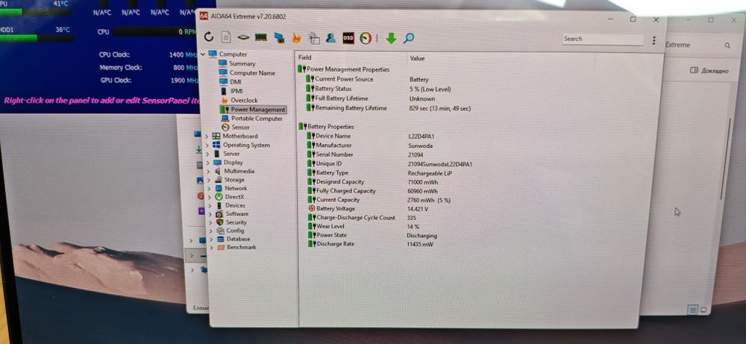Select the Wear Level row
Screen dimensions: 746x344
point(365,227)
